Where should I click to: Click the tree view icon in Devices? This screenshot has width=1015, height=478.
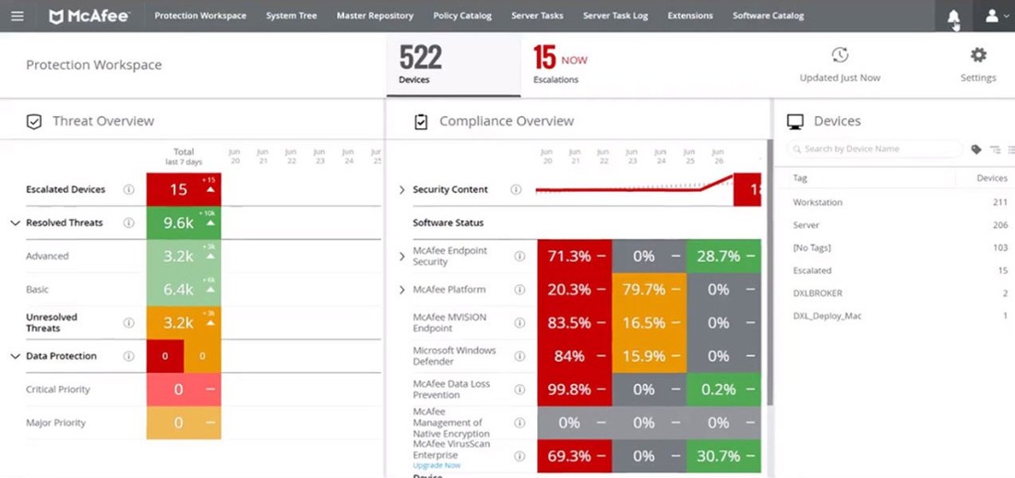[995, 149]
